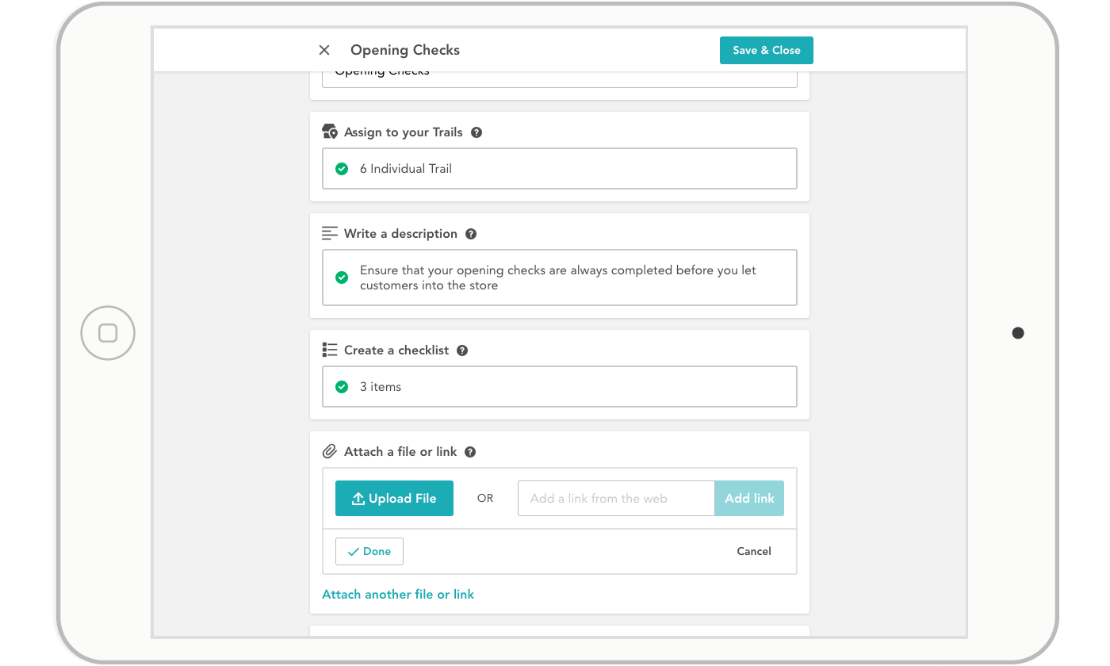Screen dimensions: 1110x666
Task: Confirm the attachment with Done
Action: (369, 551)
